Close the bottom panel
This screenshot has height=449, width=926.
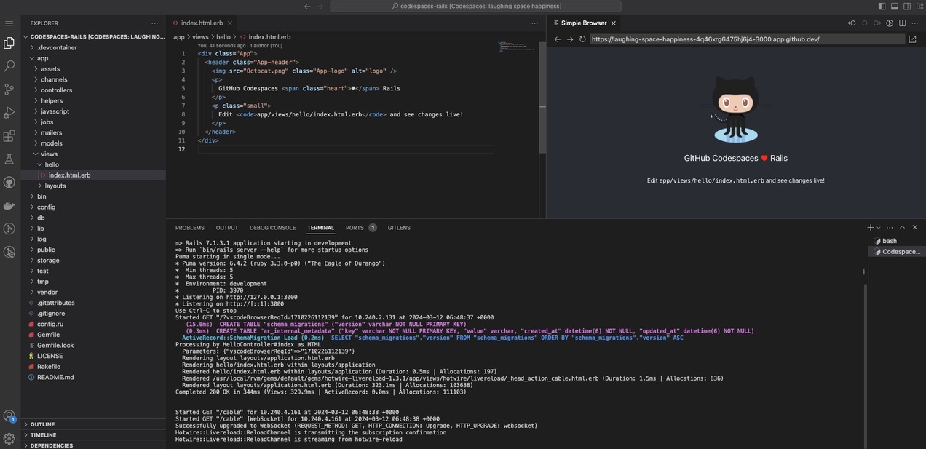[915, 228]
